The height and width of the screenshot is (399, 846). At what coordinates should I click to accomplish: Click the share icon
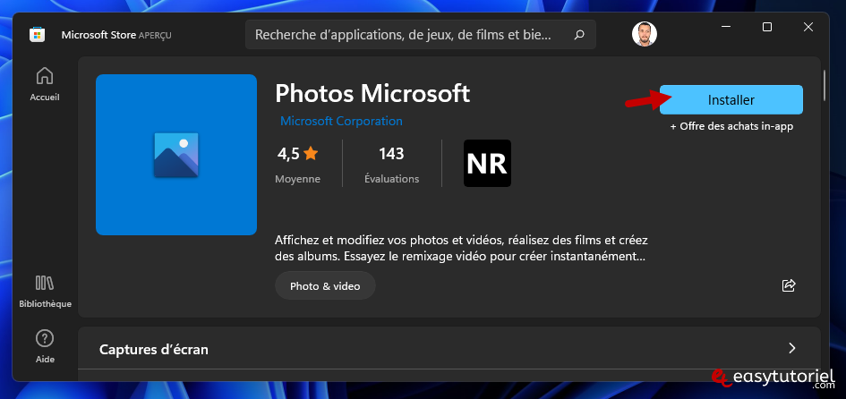coord(789,285)
